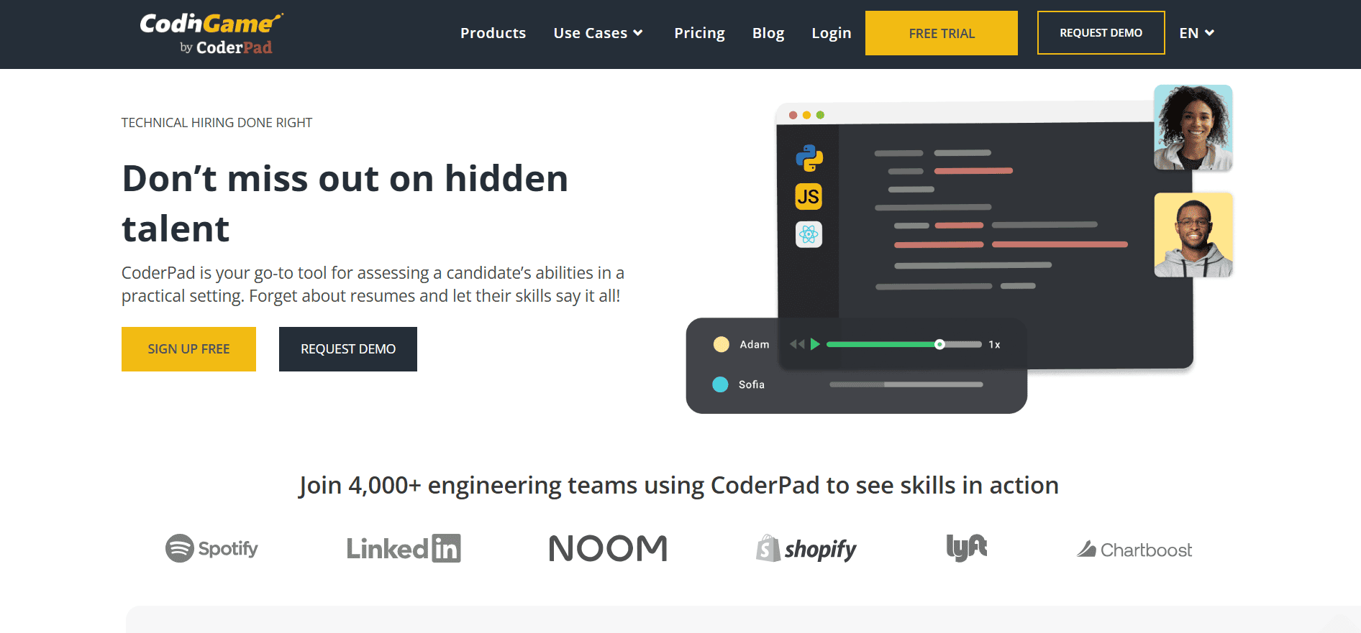Go to the Pricing page
The image size is (1361, 633).
click(699, 33)
